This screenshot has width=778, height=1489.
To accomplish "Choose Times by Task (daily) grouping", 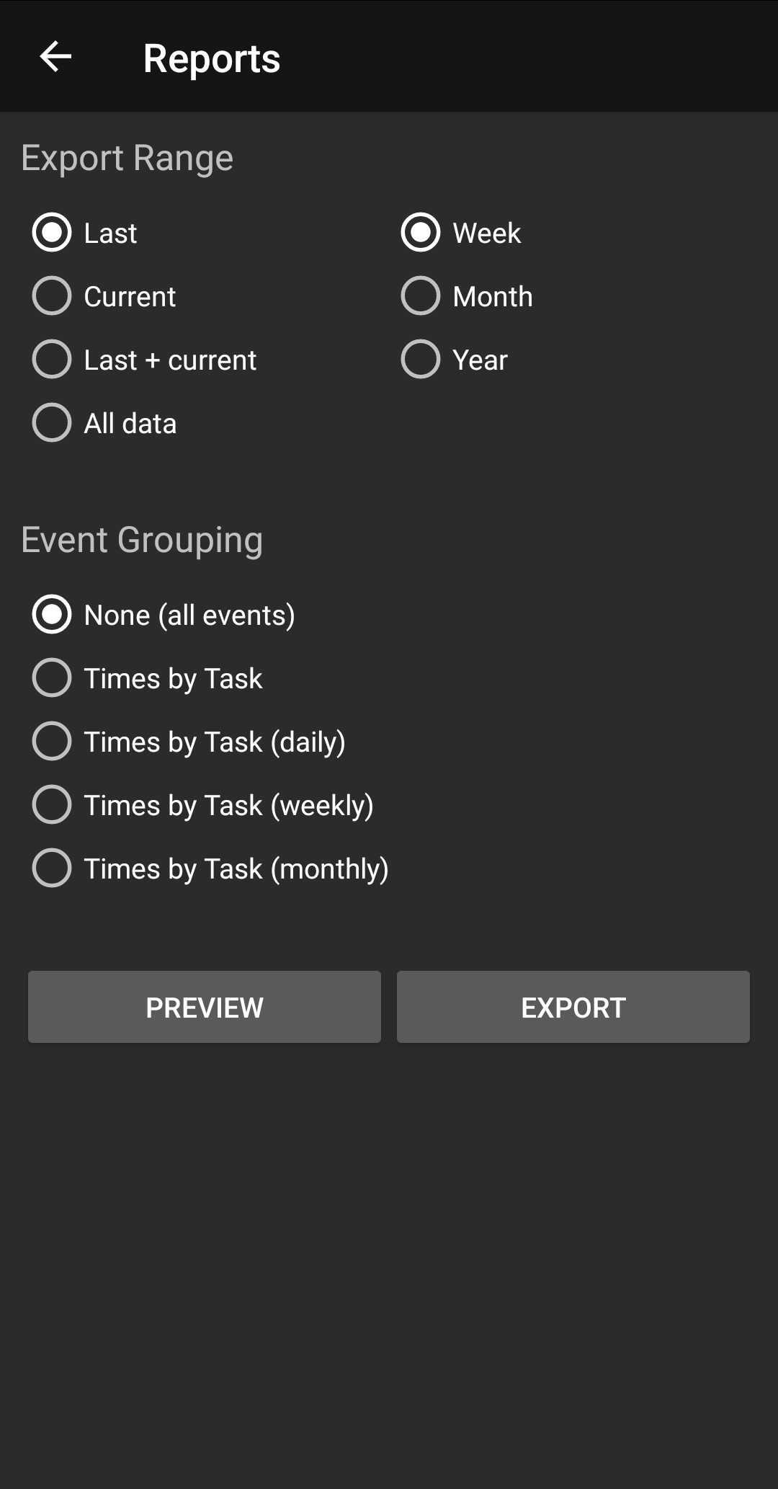I will pyautogui.click(x=52, y=742).
